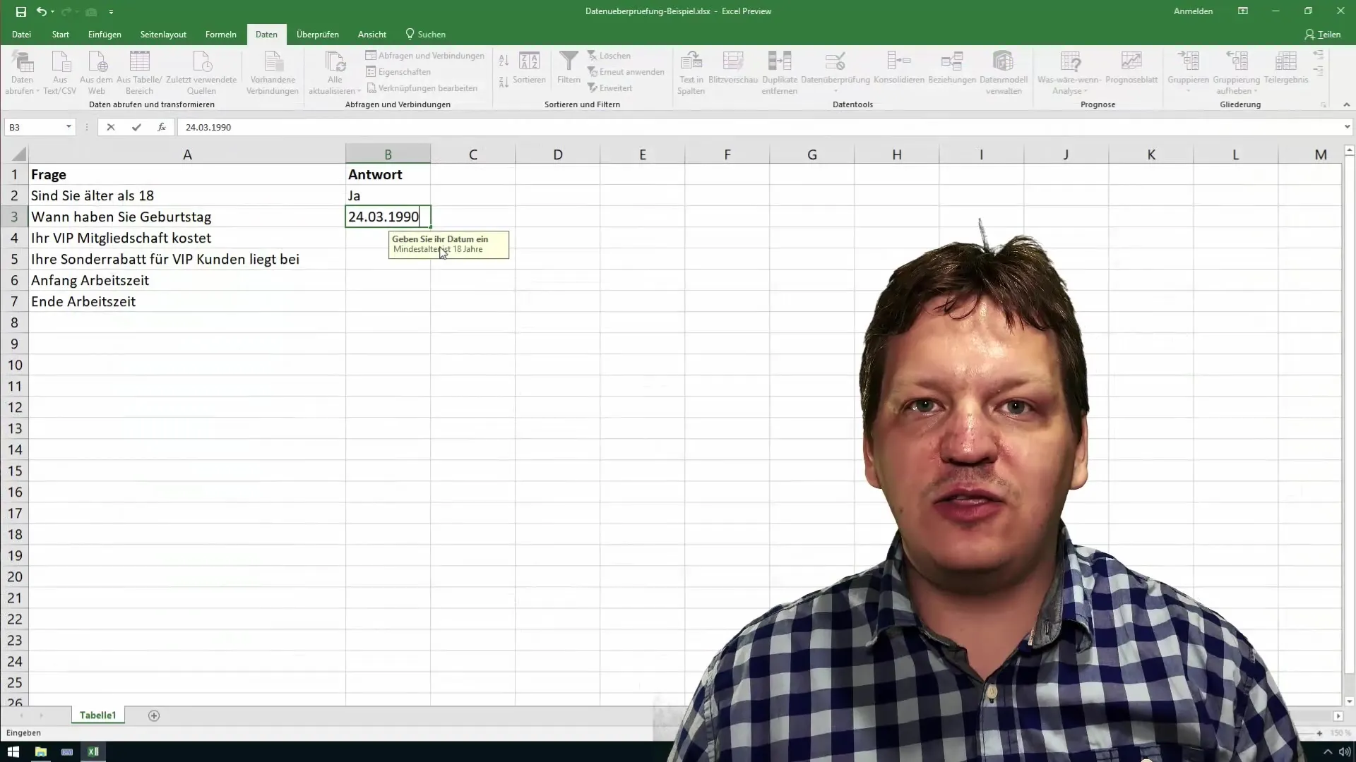The height and width of the screenshot is (762, 1356).
Task: Click the Undo arrow icon
Action: pos(42,11)
